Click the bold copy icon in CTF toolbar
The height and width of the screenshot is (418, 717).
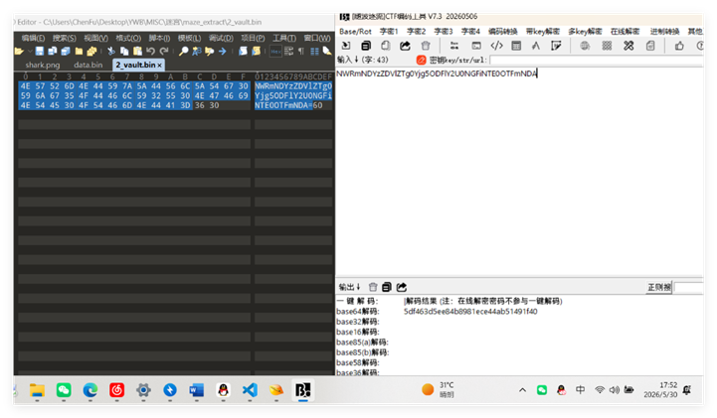[366, 46]
